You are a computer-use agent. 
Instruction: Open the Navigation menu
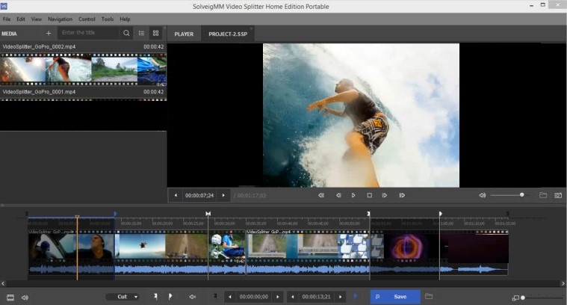coord(60,19)
